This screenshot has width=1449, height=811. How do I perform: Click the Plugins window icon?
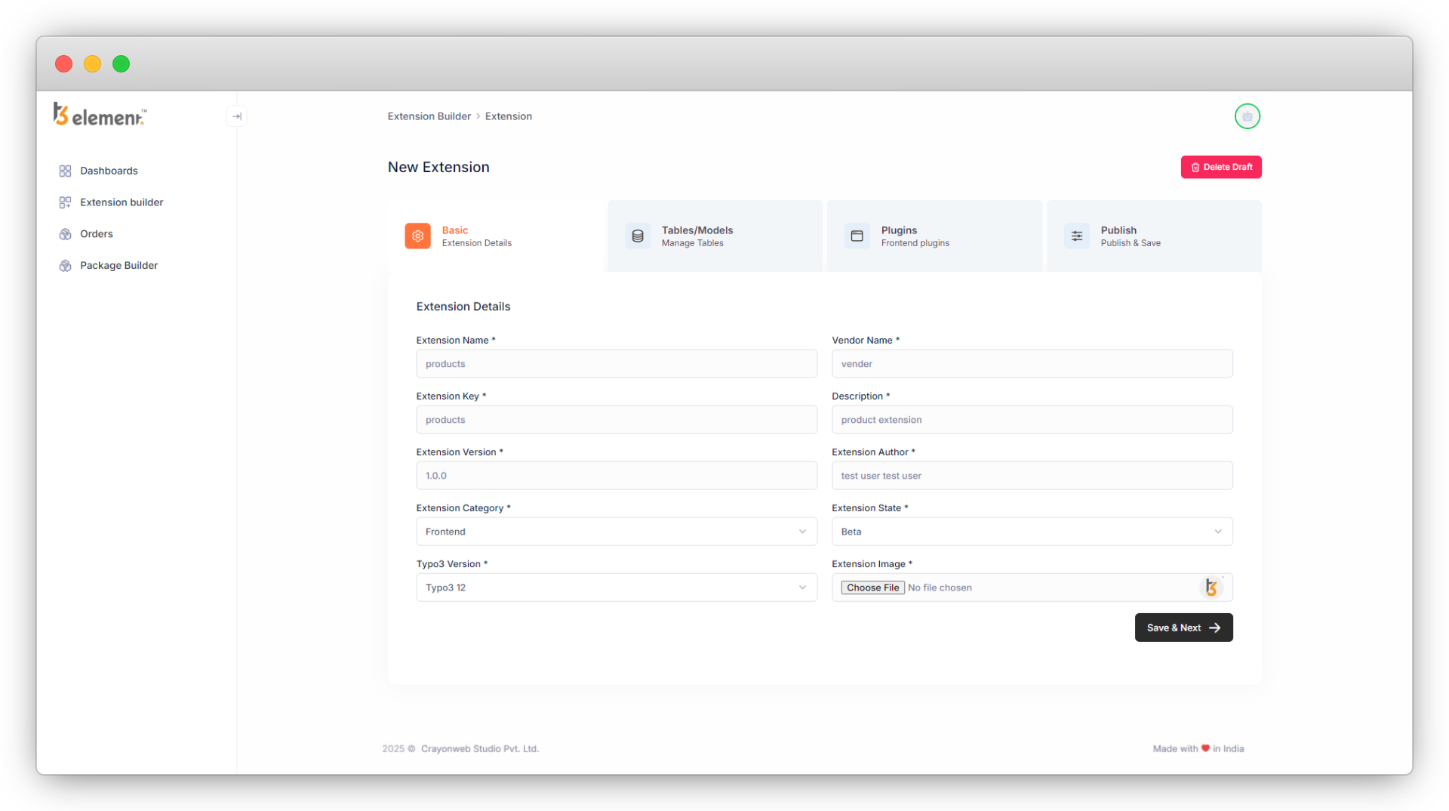(857, 236)
